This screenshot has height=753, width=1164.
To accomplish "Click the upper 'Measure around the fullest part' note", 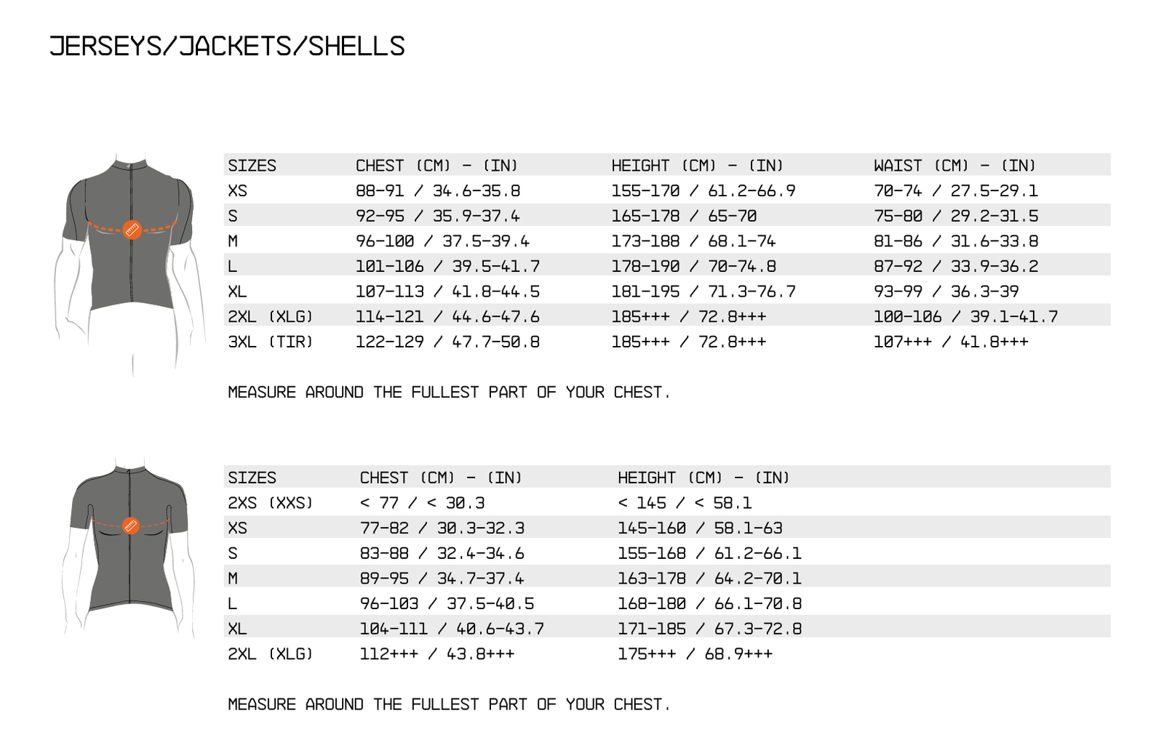I will (449, 392).
